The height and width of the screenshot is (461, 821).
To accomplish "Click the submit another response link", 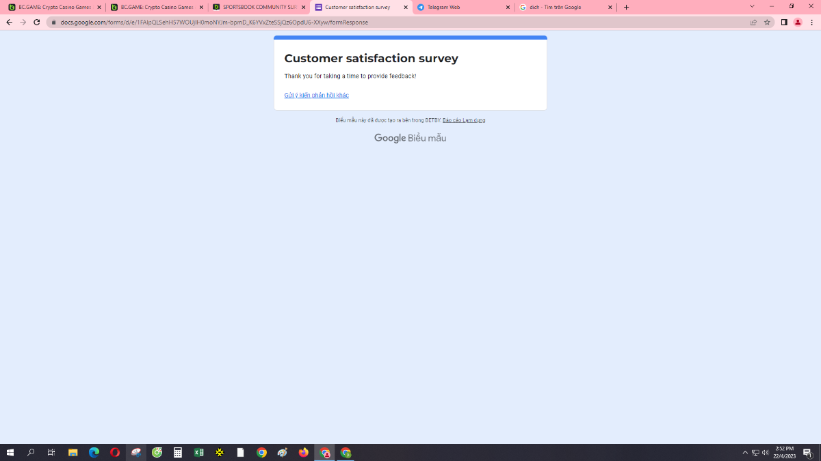I will (316, 95).
